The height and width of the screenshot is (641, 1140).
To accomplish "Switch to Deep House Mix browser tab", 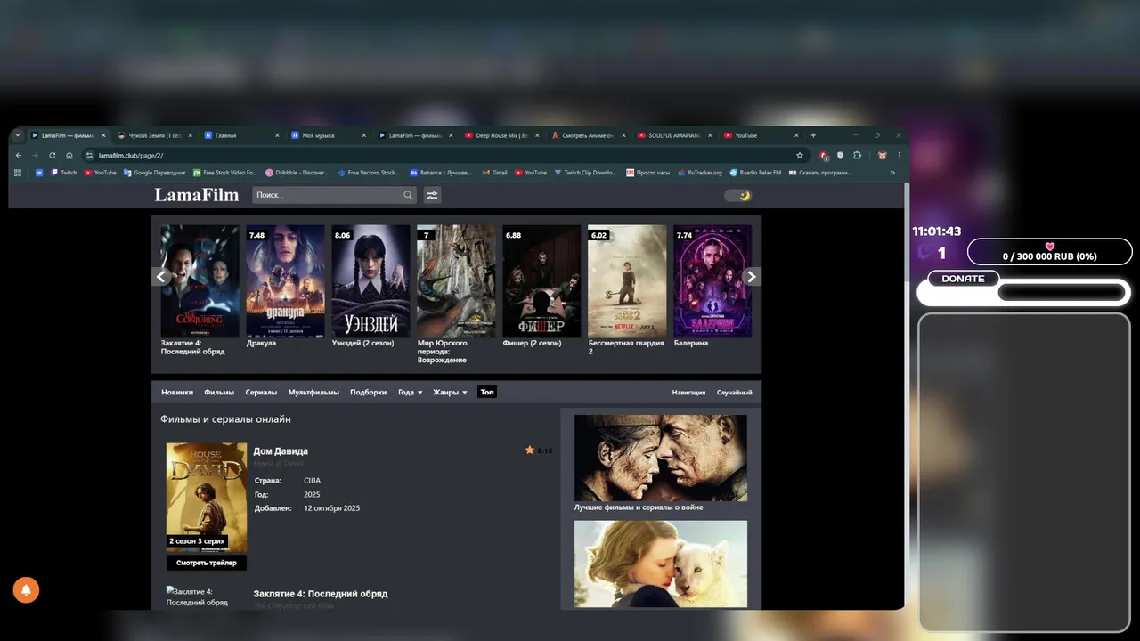I will click(502, 135).
